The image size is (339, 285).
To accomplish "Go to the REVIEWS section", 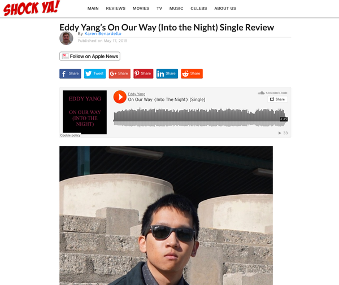I will point(116,8).
